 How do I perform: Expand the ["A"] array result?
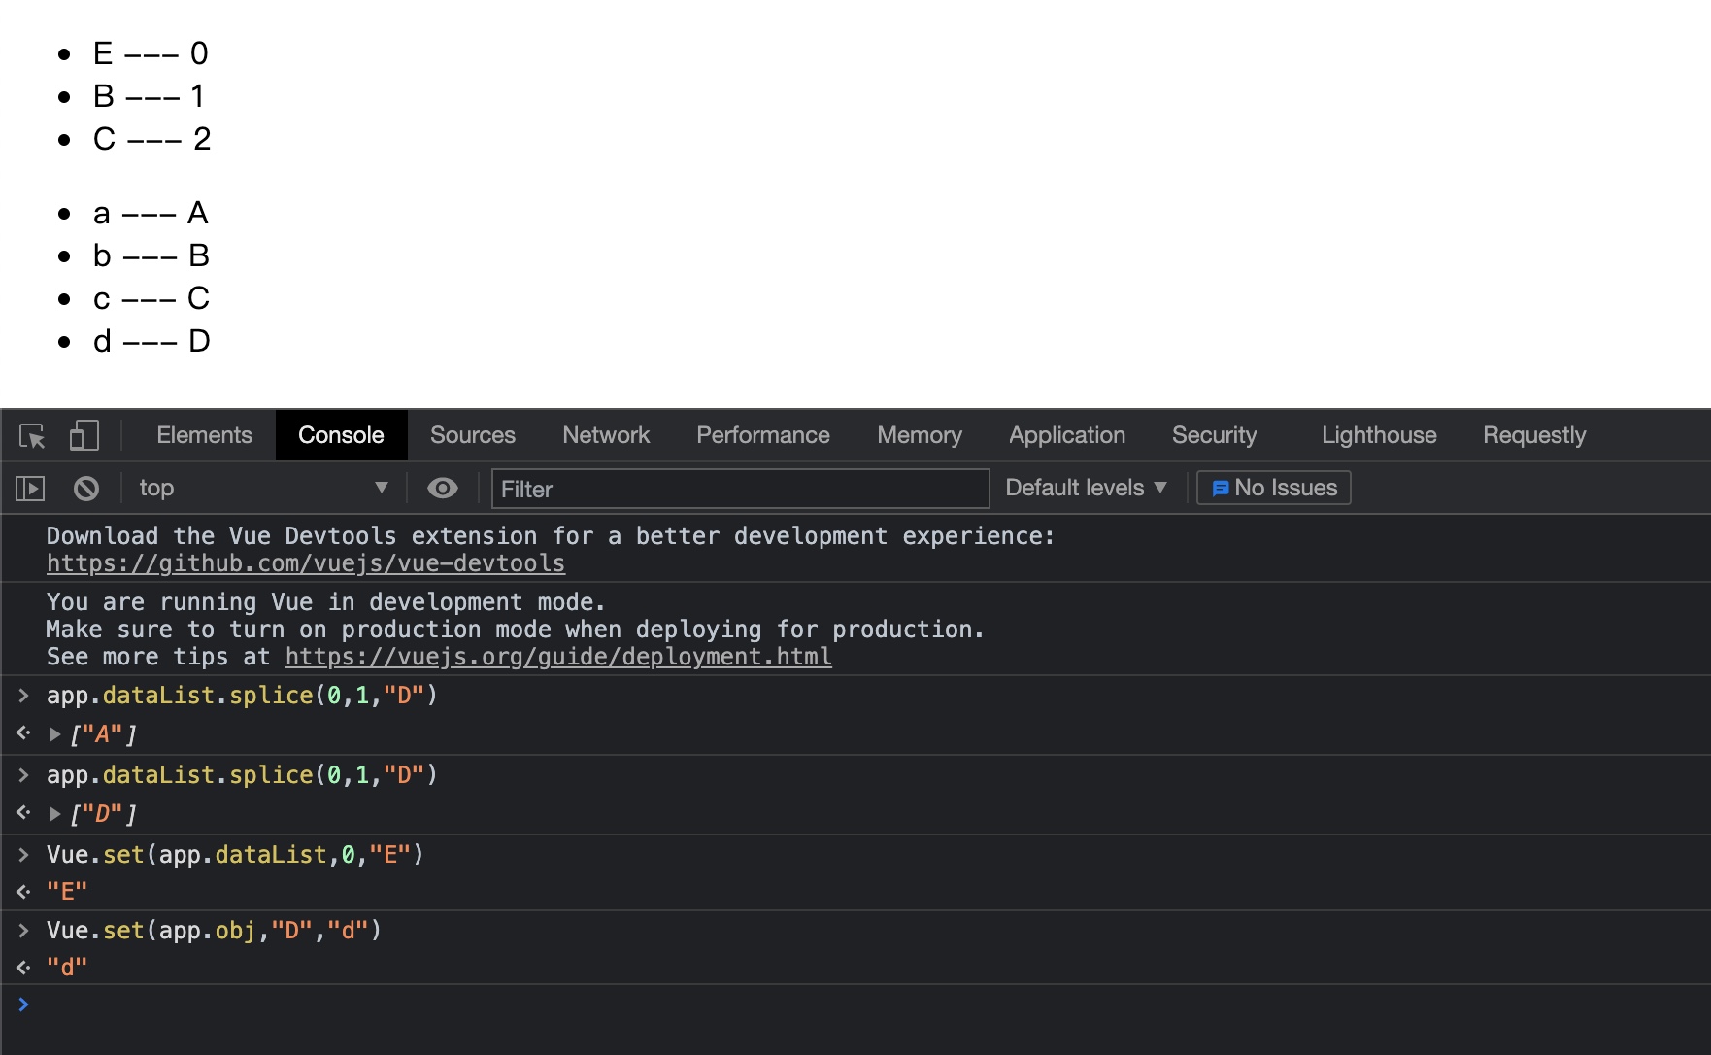[55, 734]
